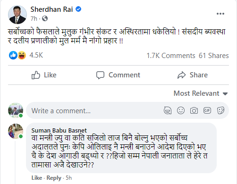Image resolution: width=237 pixels, height=184 pixels.
Task: Open the 1.7K Comments list
Action: pyautogui.click(x=171, y=56)
